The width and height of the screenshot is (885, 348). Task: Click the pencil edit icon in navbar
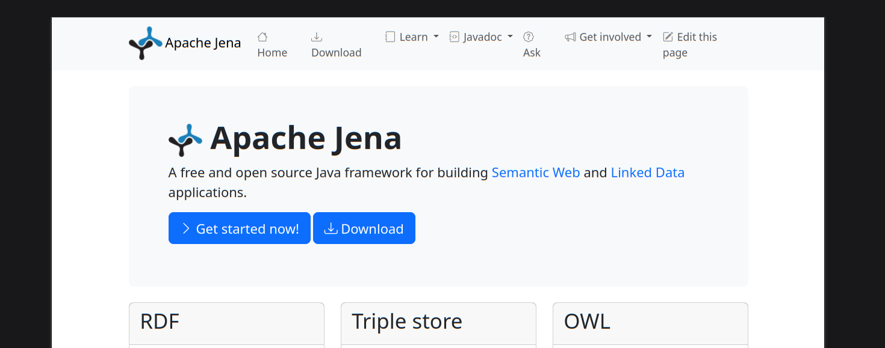point(668,37)
